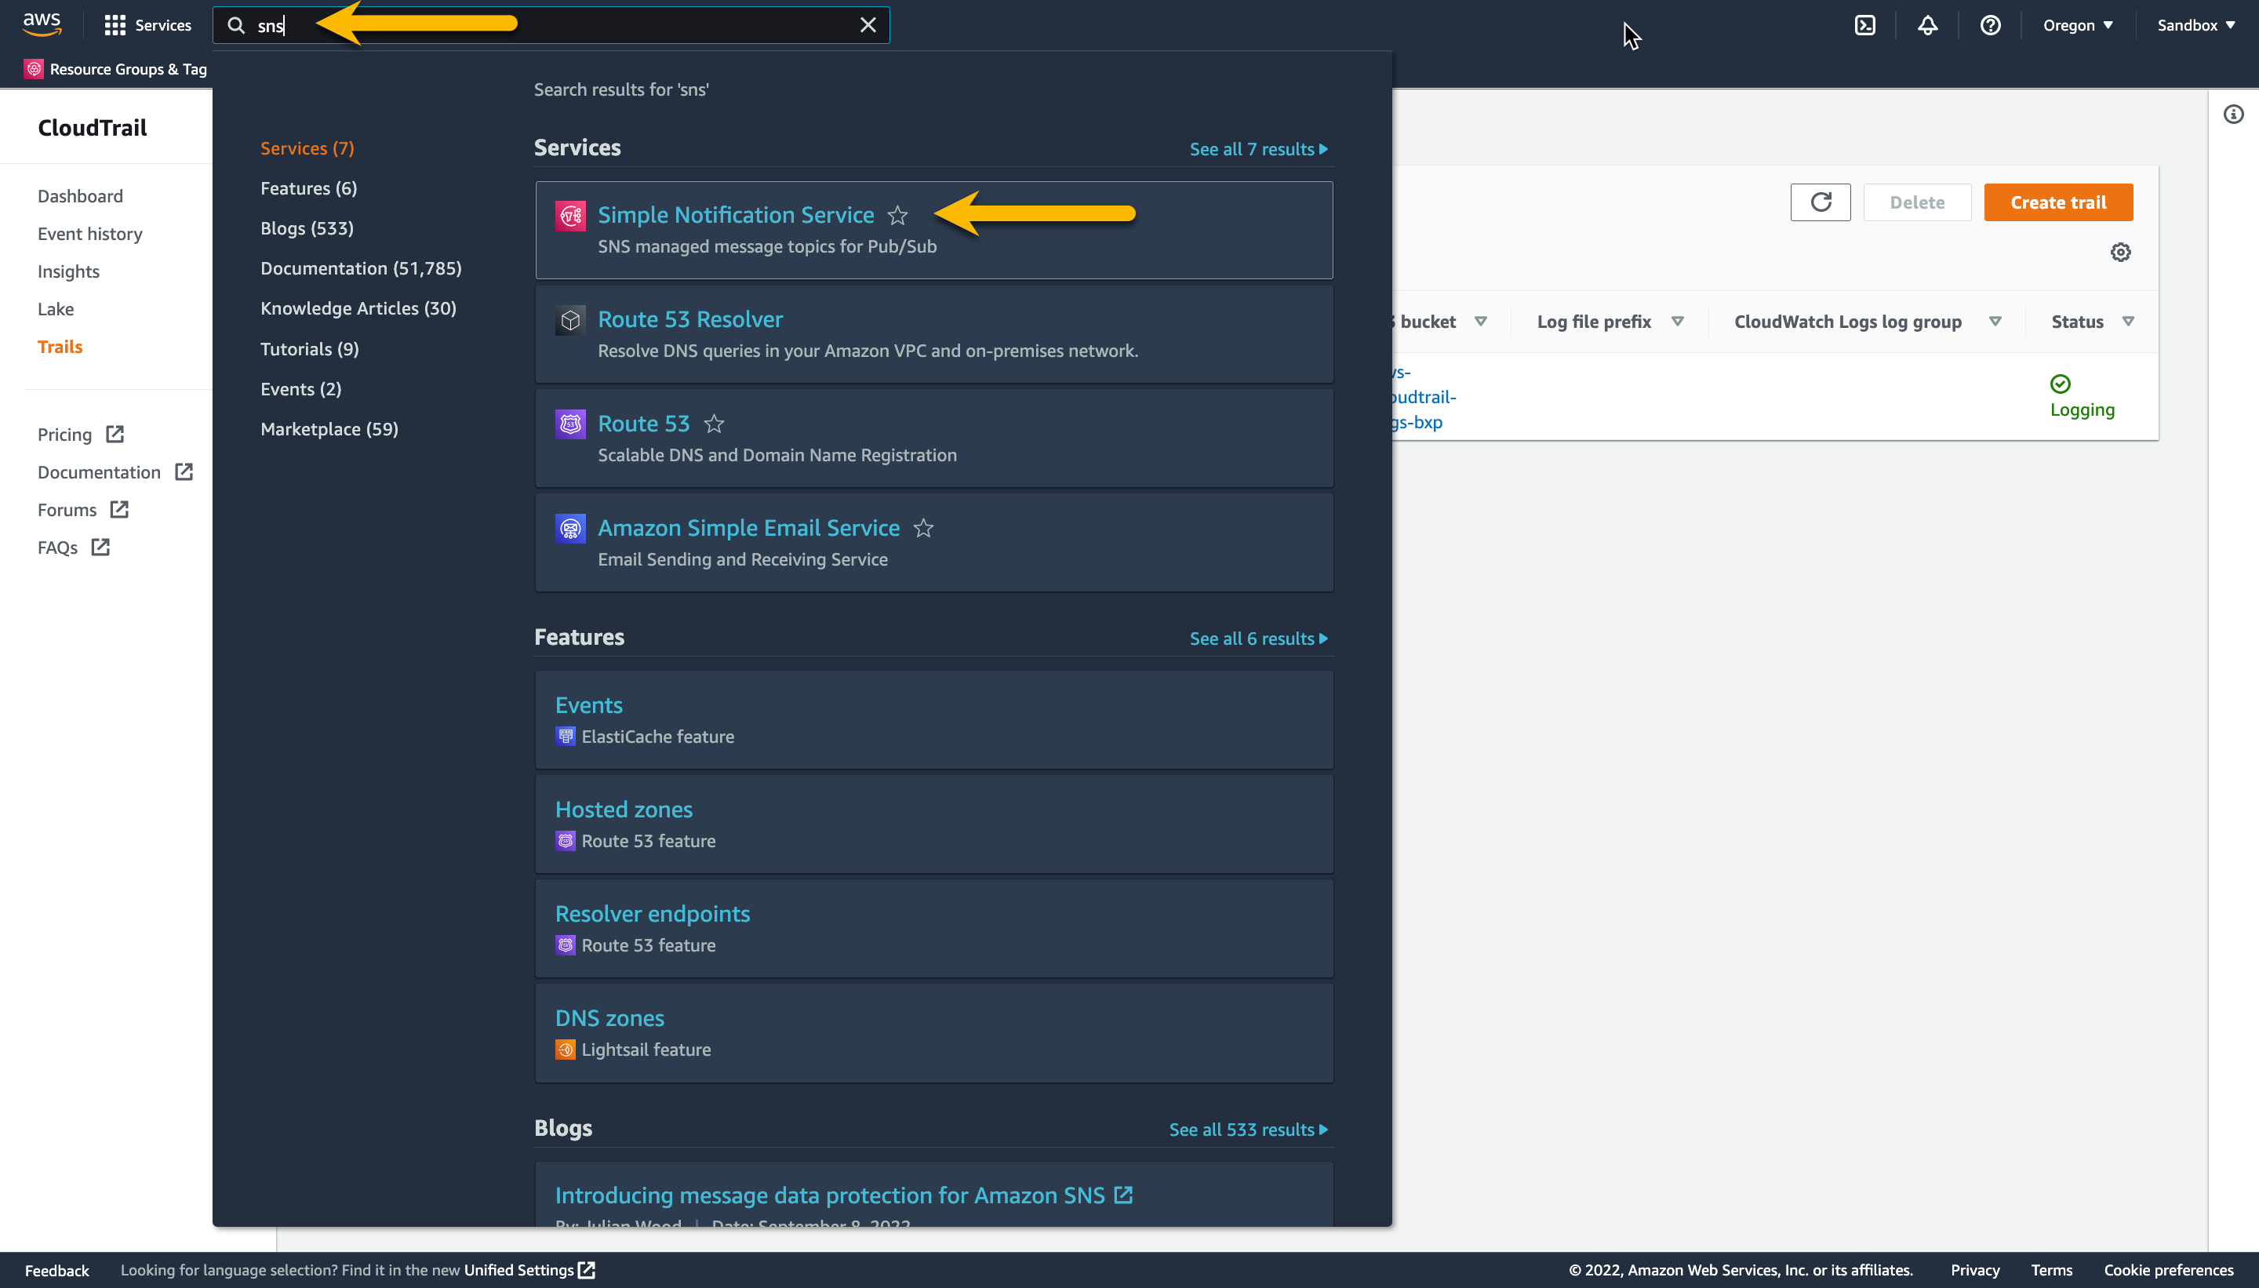2259x1288 pixels.
Task: Click the notifications bell icon
Action: point(1927,25)
